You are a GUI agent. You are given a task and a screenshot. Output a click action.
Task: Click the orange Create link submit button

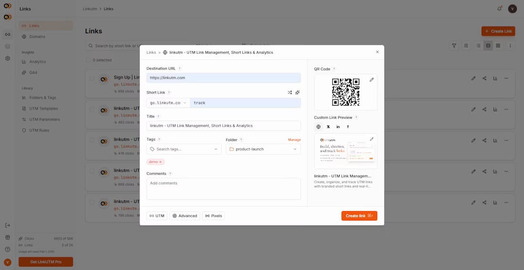tap(359, 216)
